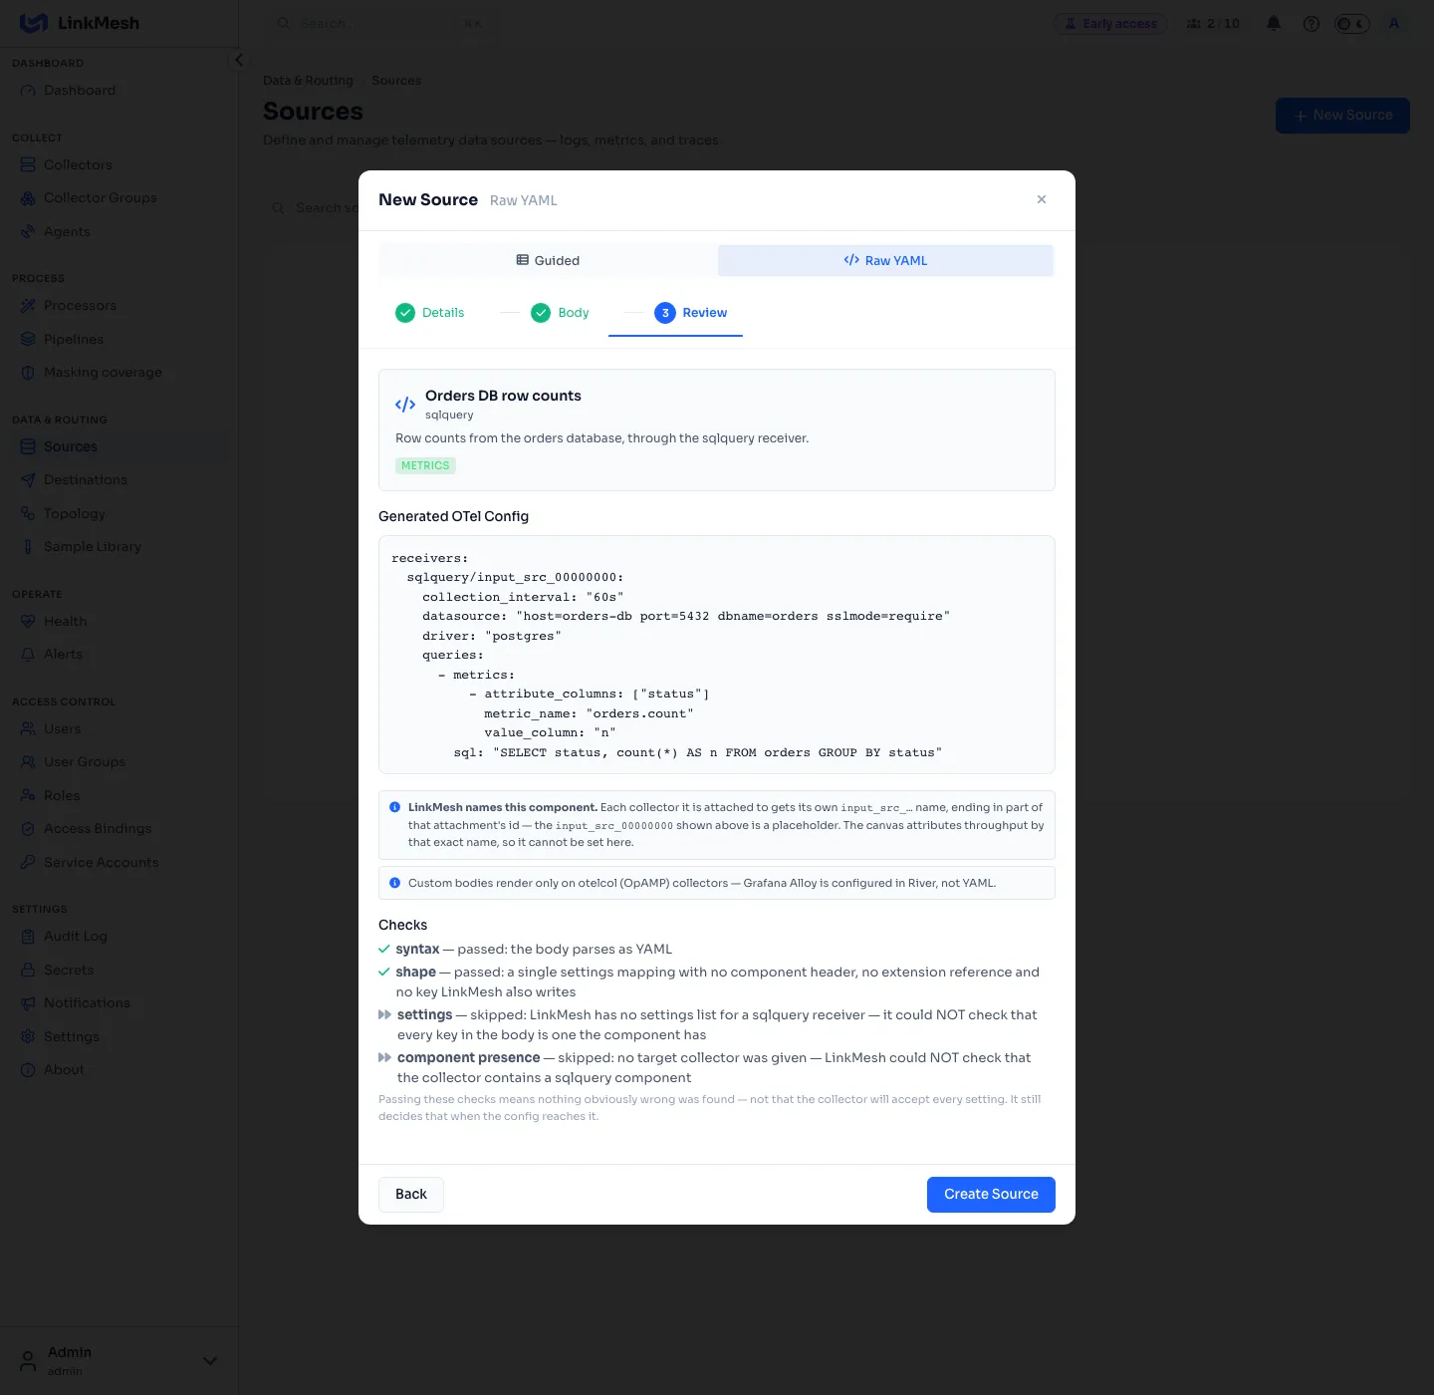Image resolution: width=1434 pixels, height=1395 pixels.
Task: Toggle the dark mode theme switch
Action: point(1351,23)
